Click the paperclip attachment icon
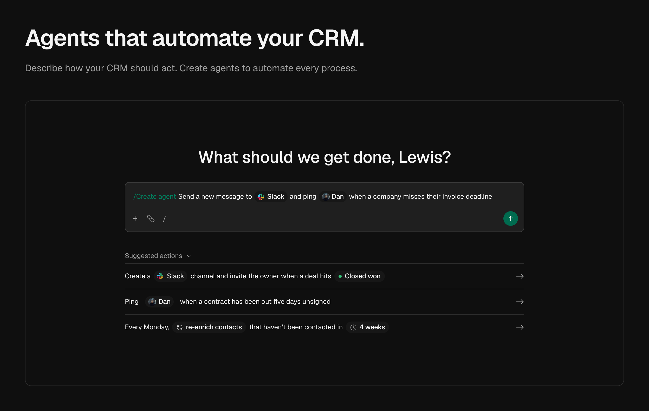Image resolution: width=649 pixels, height=411 pixels. (x=151, y=219)
